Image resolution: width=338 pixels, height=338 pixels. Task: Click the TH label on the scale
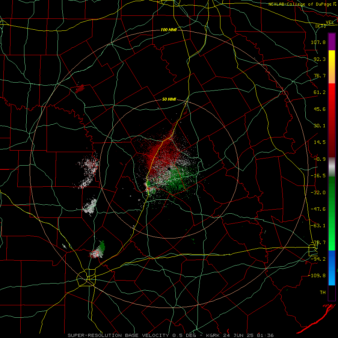(323, 293)
